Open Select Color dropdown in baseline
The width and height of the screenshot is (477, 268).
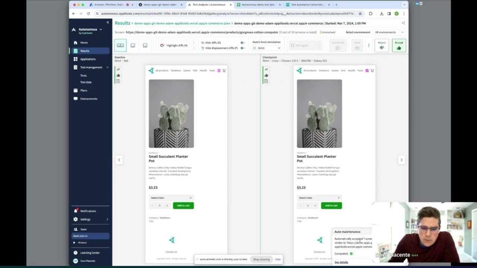coord(171,198)
